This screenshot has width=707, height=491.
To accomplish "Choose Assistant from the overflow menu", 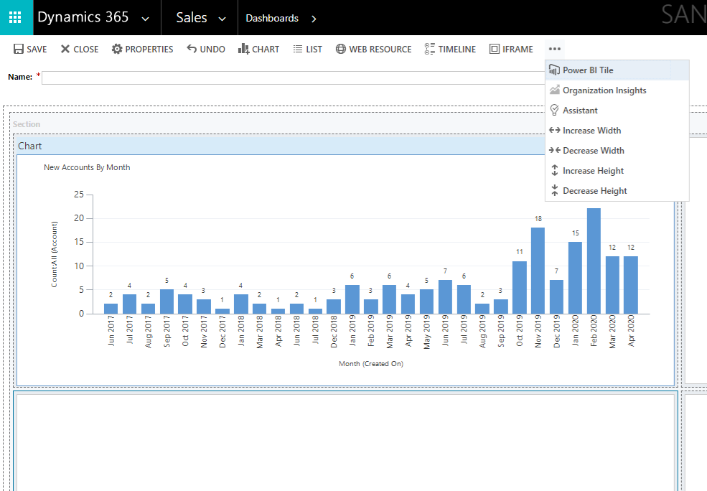I will coord(617,110).
